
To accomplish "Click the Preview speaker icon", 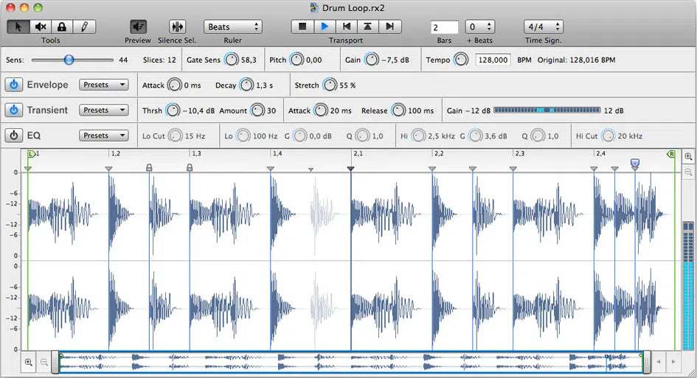I will [138, 27].
